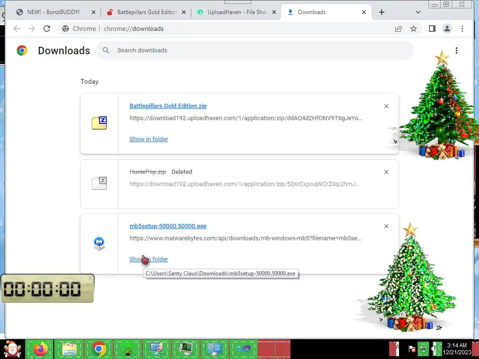Click the Search downloads field

[x=255, y=50]
